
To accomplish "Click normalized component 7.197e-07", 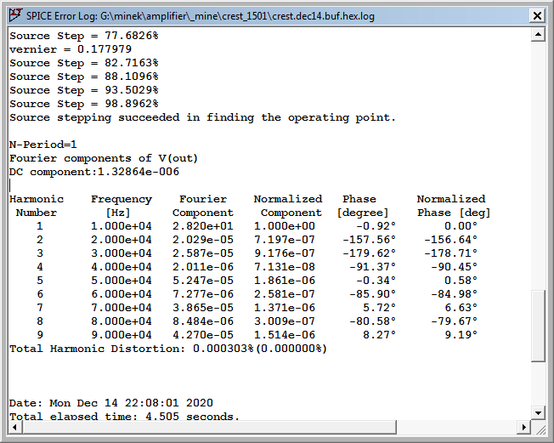I will click(x=285, y=240).
